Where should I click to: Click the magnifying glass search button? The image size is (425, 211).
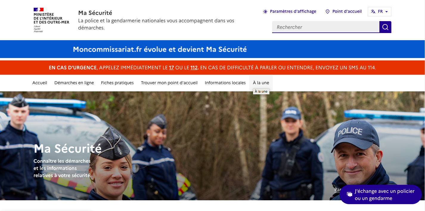coord(385,27)
